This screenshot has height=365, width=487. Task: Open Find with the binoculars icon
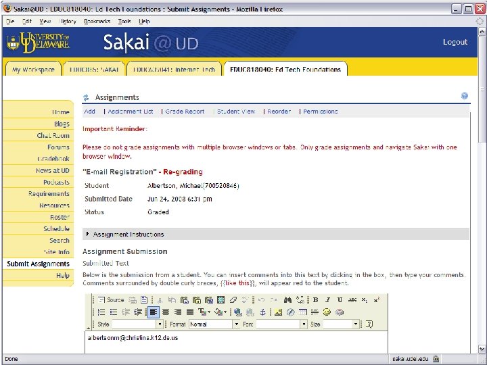click(x=287, y=300)
